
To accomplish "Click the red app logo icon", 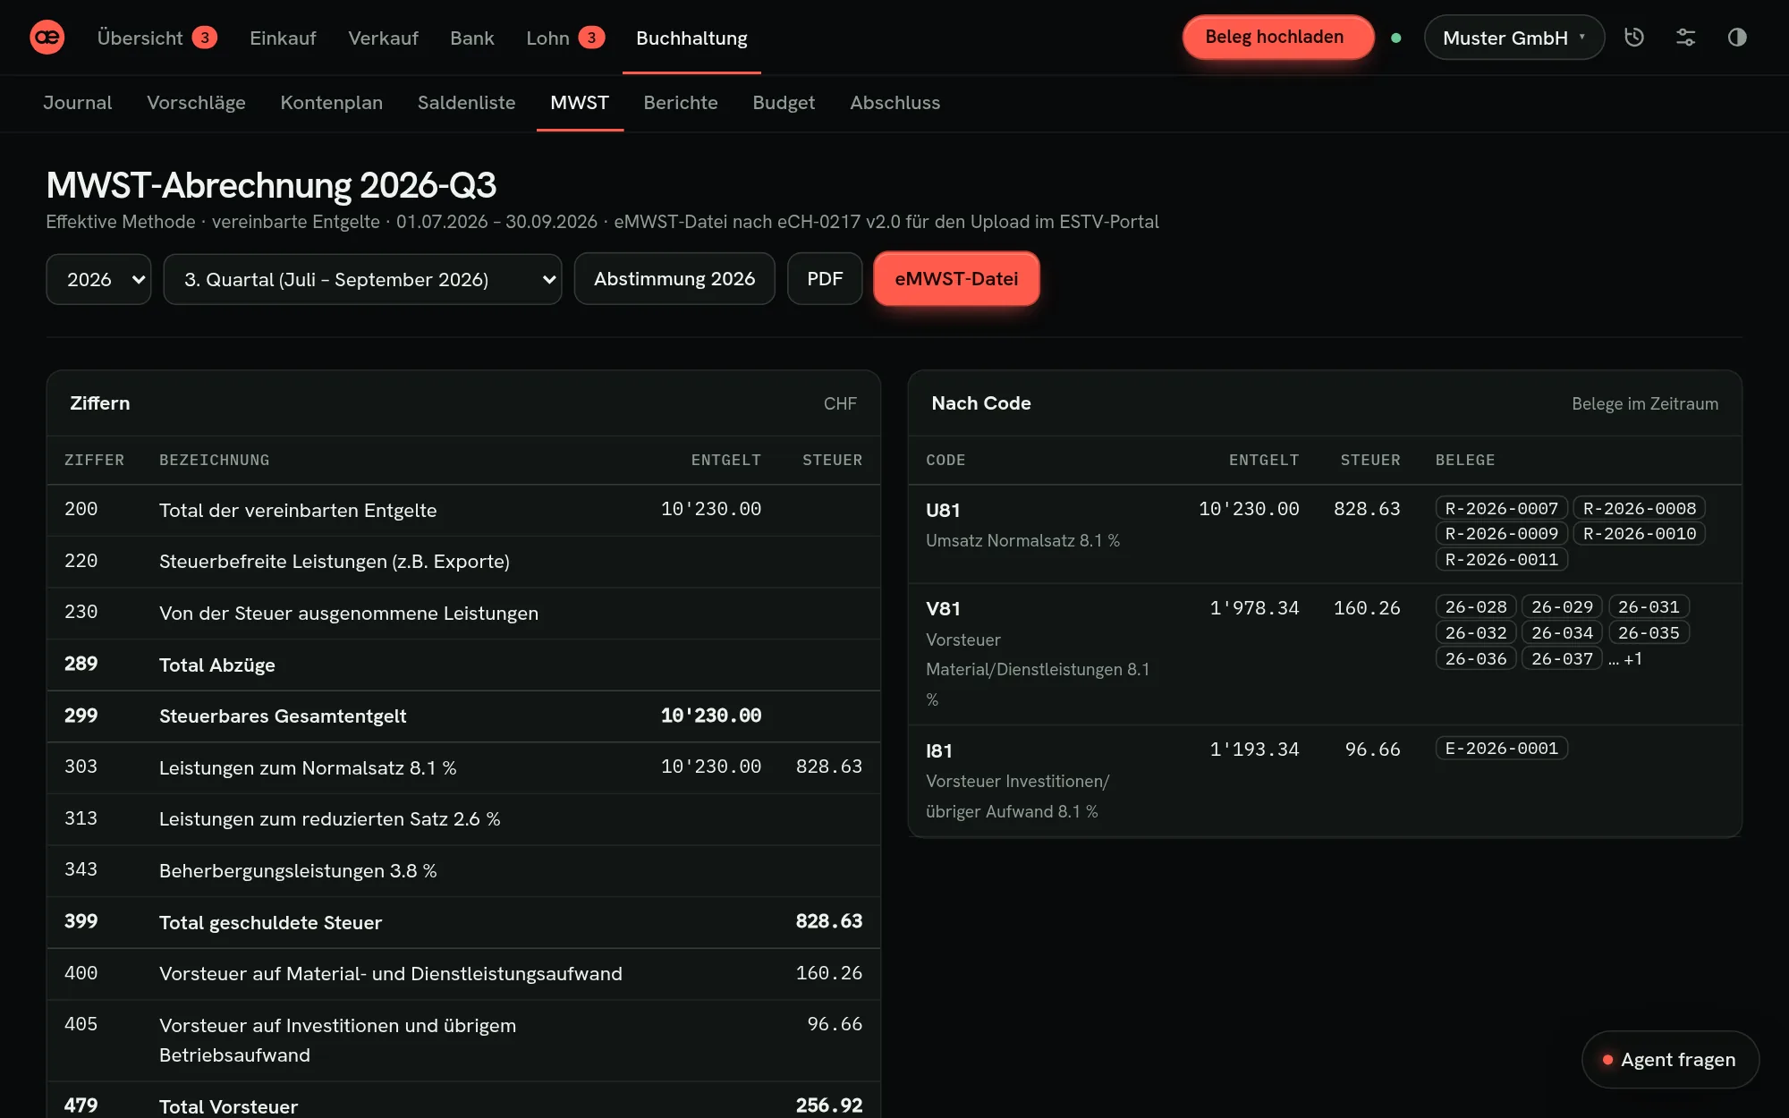I will click(x=47, y=38).
